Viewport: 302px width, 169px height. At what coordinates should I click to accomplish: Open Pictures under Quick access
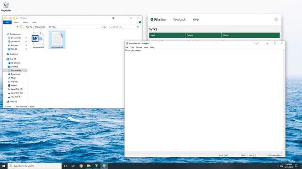point(15,46)
